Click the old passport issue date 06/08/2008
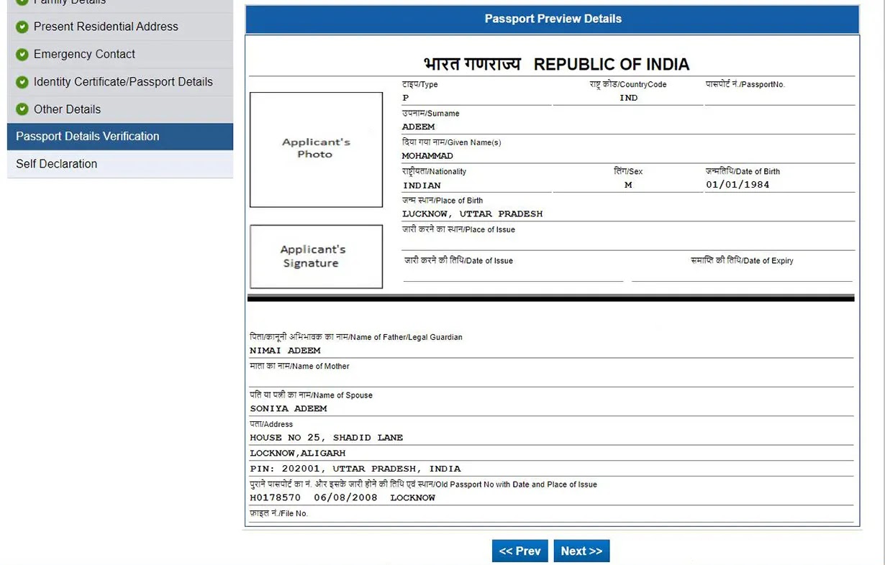The width and height of the screenshot is (885, 565). tap(345, 497)
